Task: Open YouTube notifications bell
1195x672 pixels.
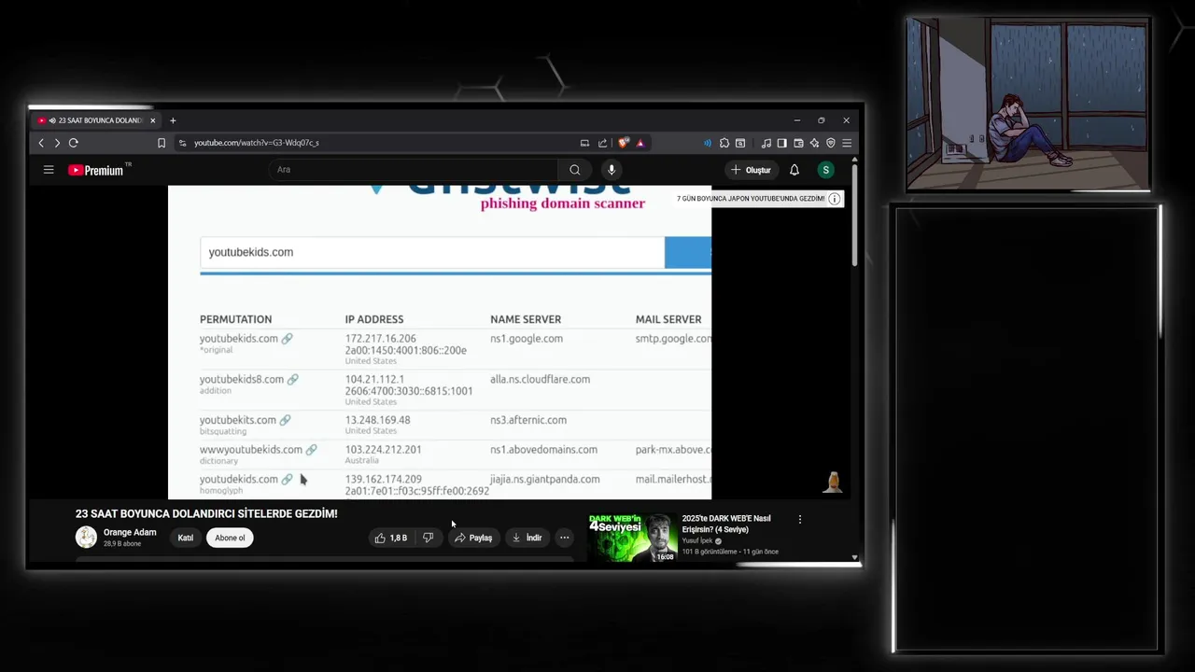Action: 794,170
